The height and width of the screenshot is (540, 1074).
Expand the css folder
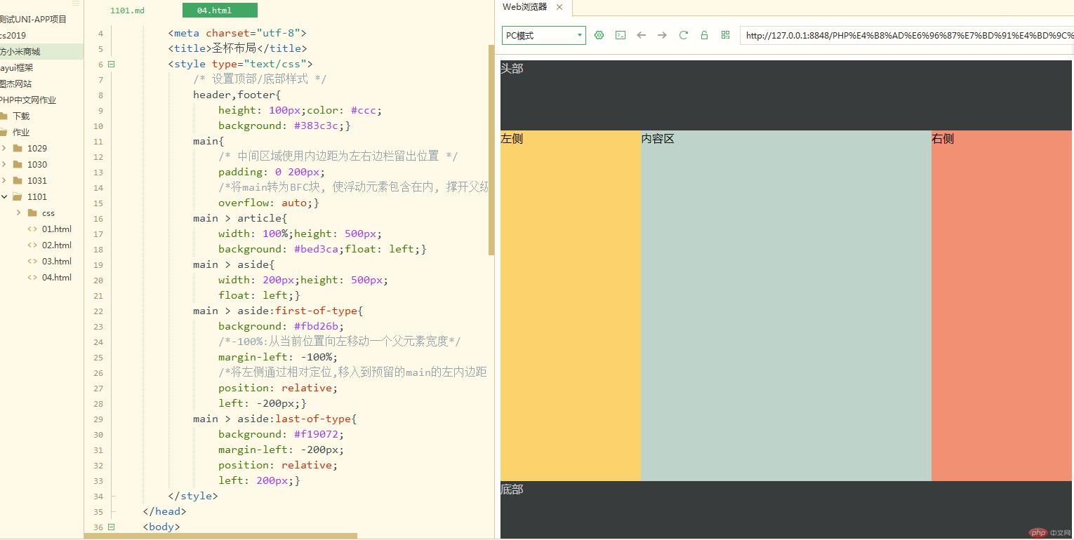tap(18, 213)
